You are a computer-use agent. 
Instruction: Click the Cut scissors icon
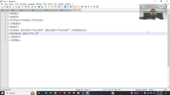(23, 7)
